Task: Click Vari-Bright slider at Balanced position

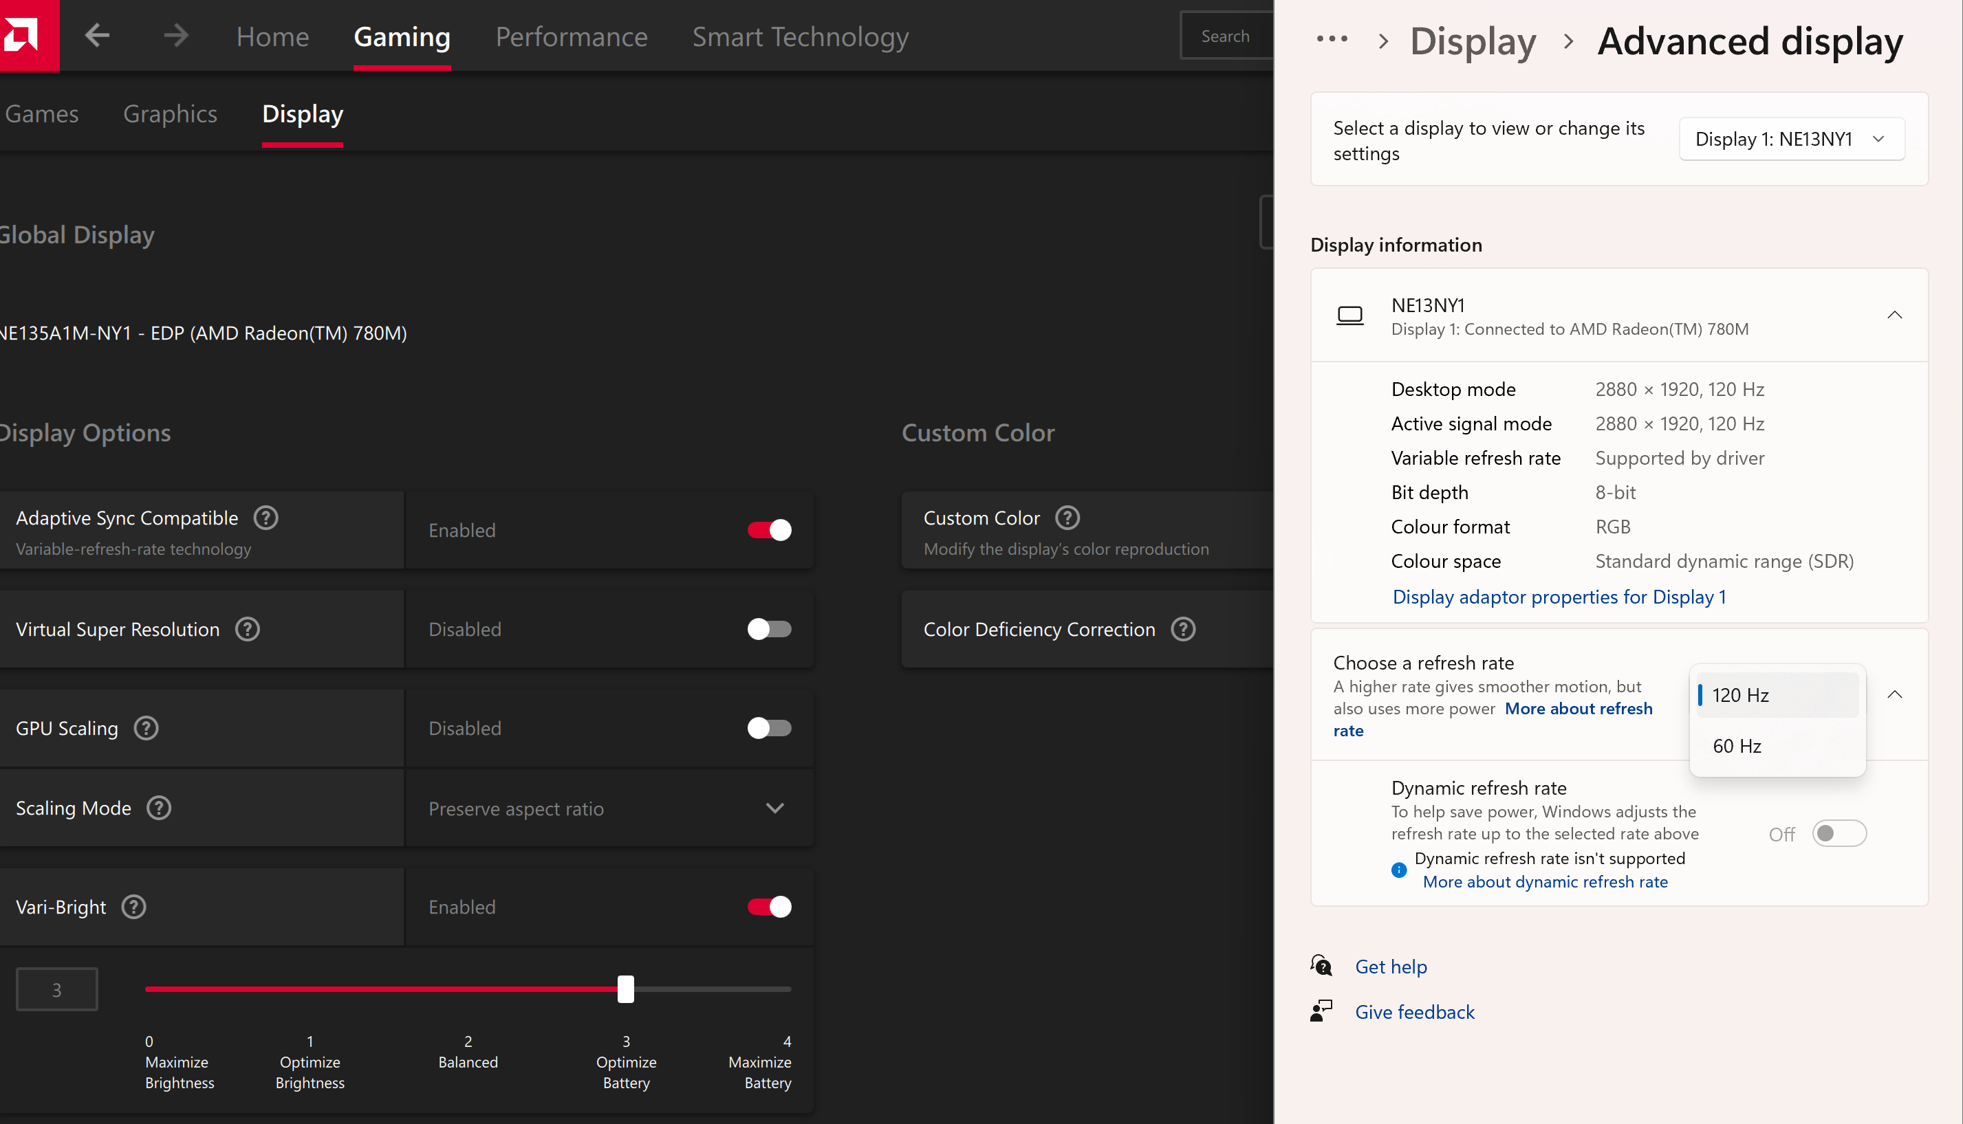Action: coord(468,989)
